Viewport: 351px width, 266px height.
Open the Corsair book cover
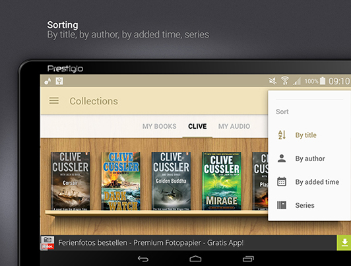pos(71,181)
